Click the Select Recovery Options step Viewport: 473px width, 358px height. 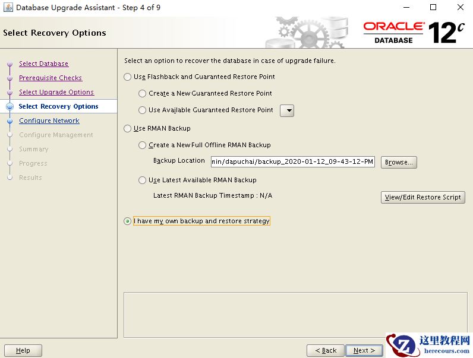point(58,106)
